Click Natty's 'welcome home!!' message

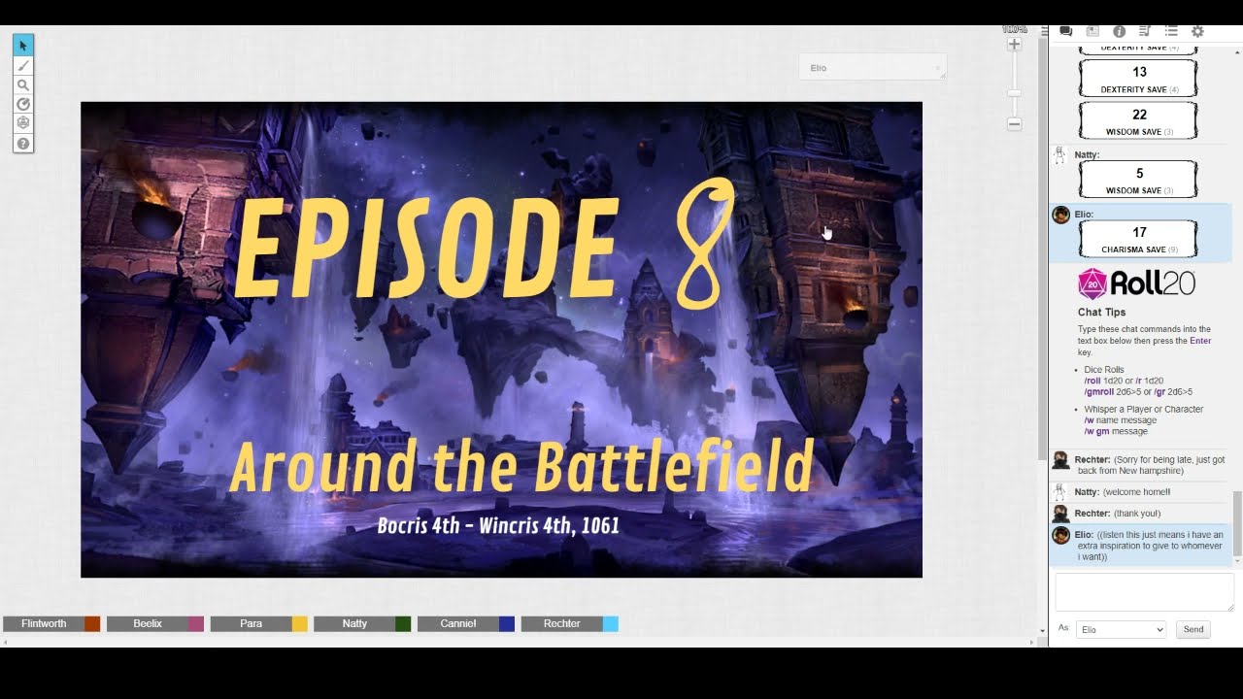(1141, 492)
